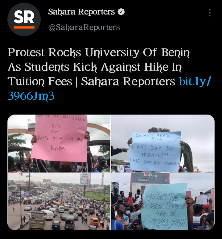
Task: Follow the bit.ly shortened article link
Action: click(195, 82)
